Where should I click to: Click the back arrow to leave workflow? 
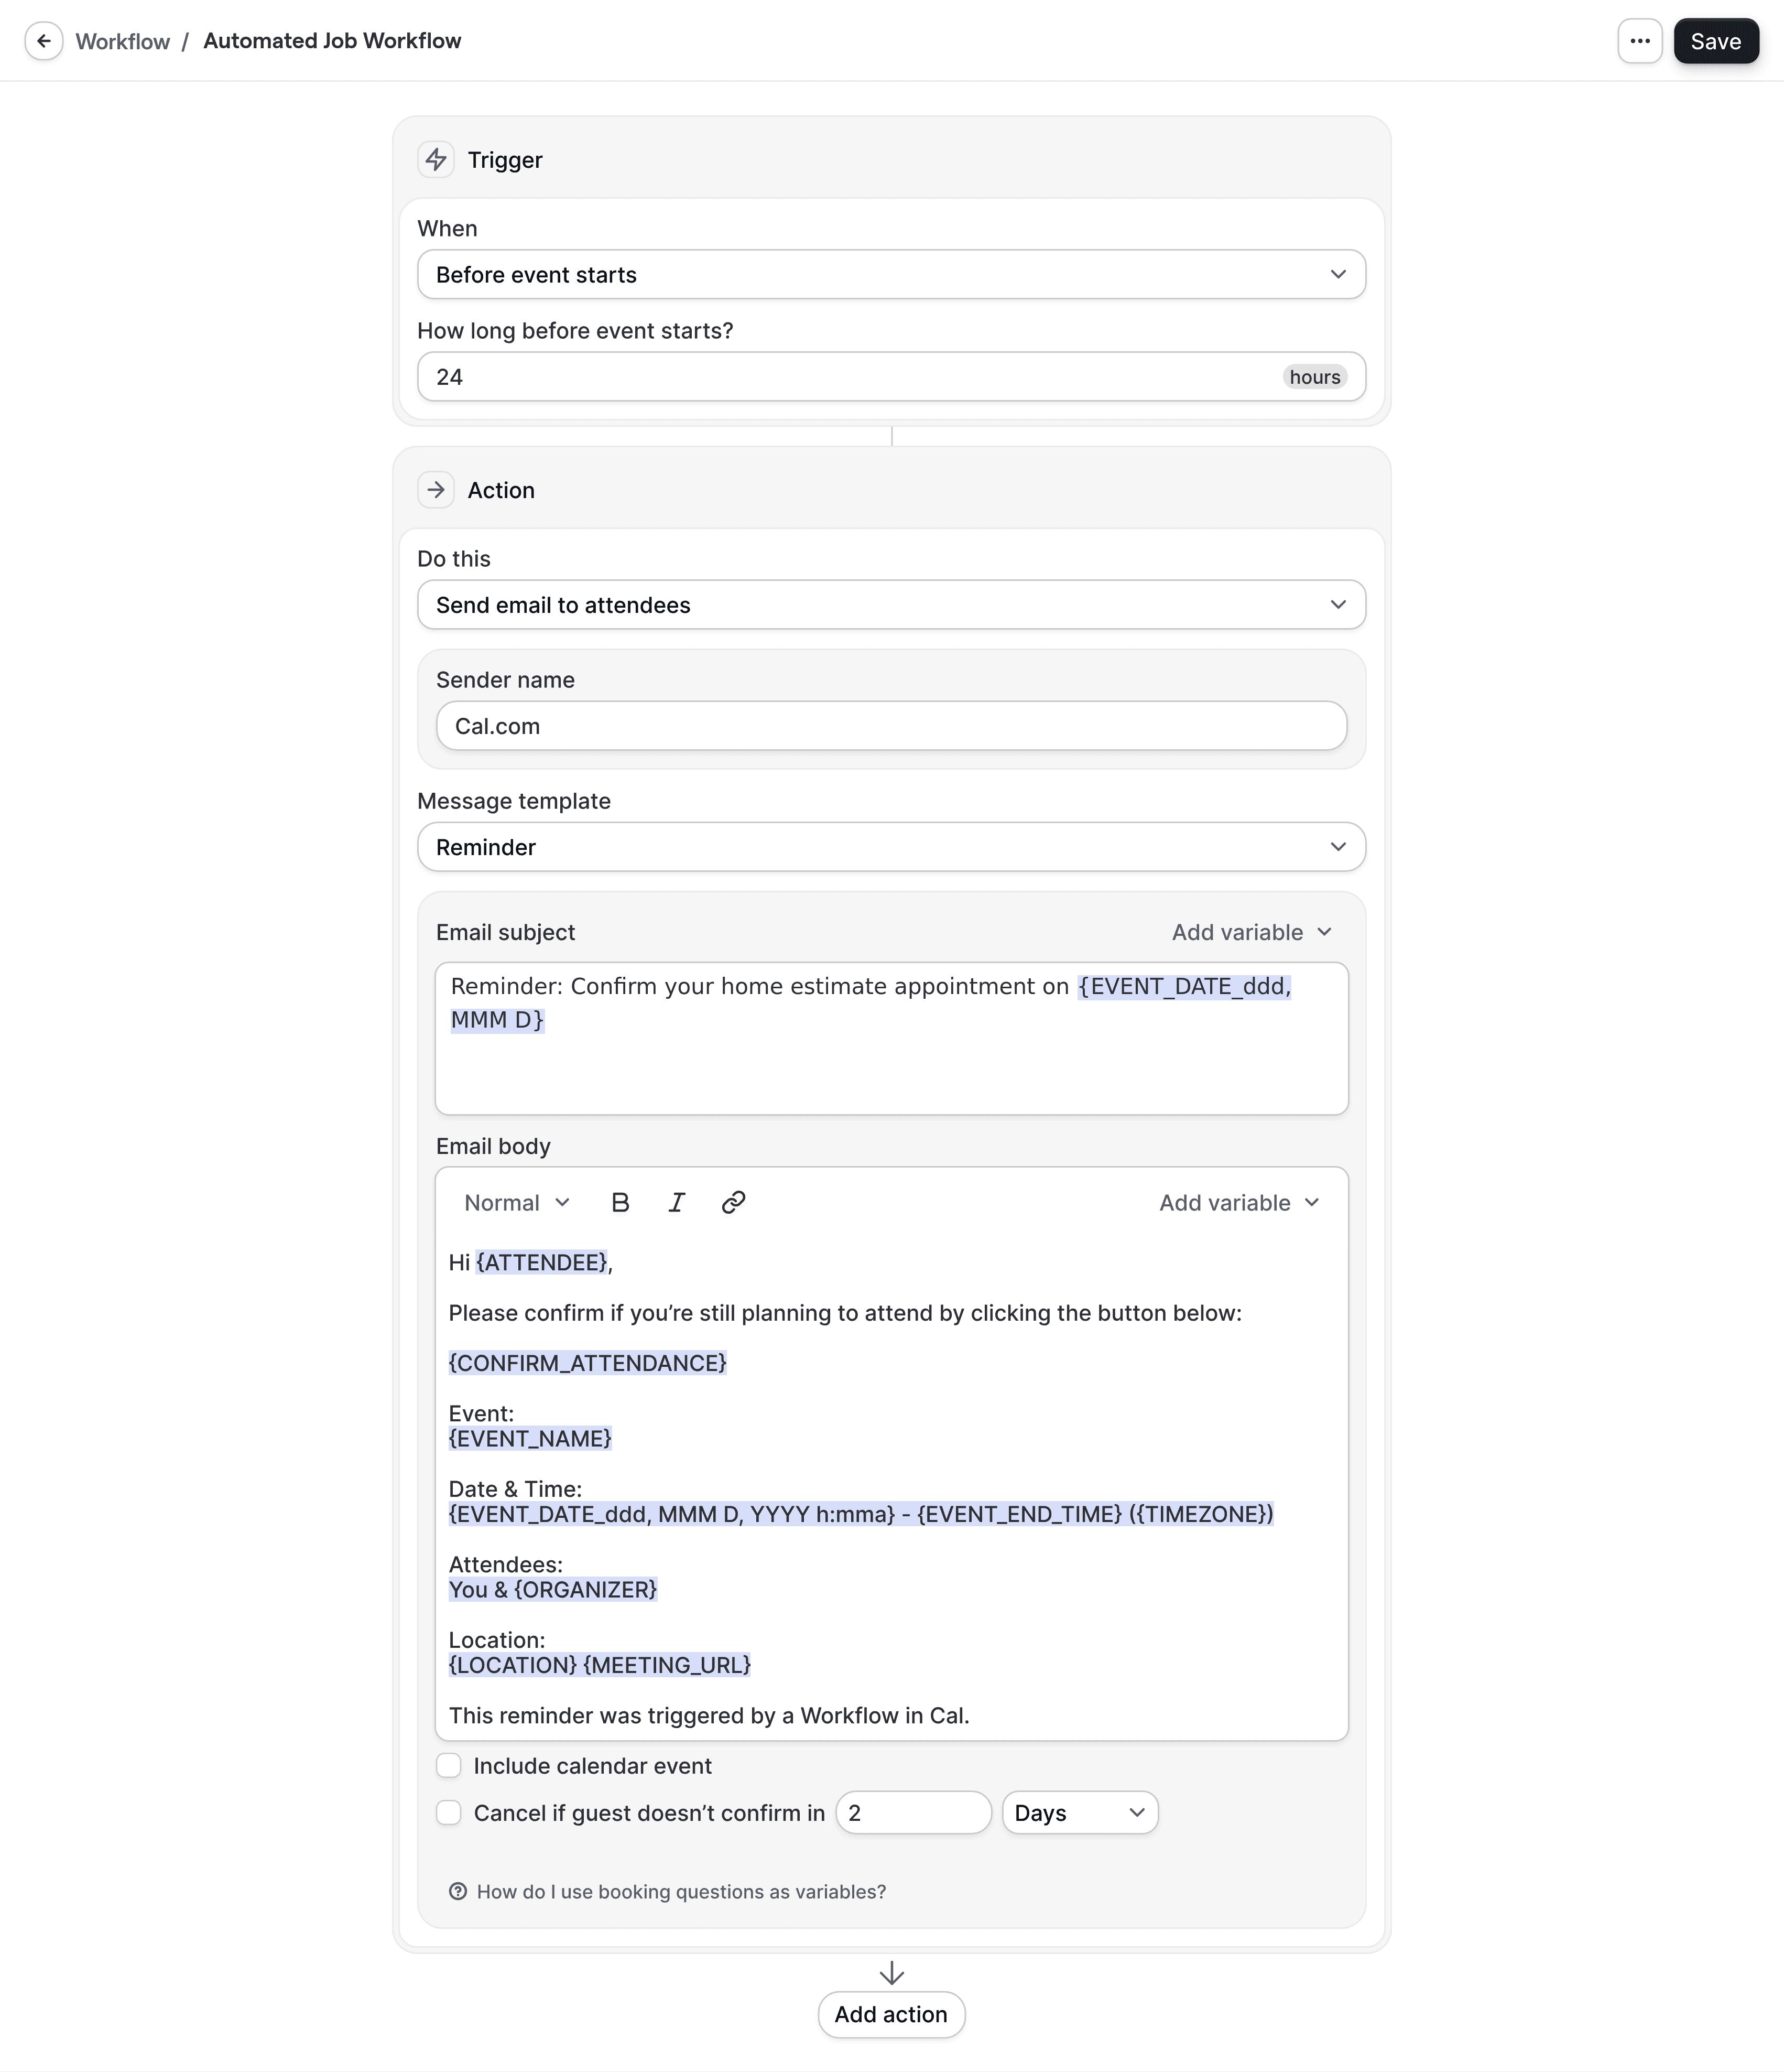point(44,41)
